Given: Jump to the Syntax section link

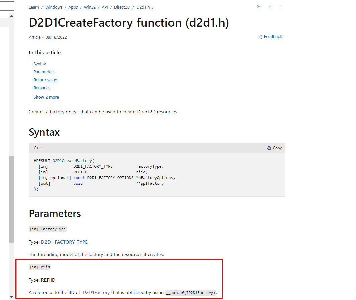Looking at the screenshot, I should tap(40, 64).
